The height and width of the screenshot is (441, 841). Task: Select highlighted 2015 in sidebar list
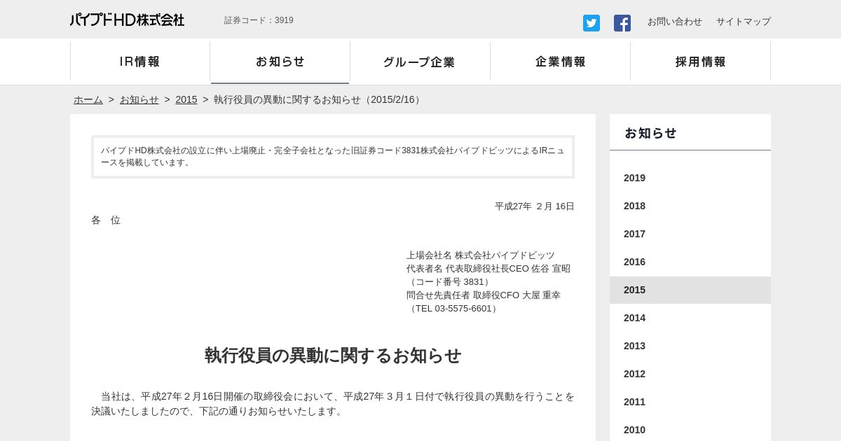690,290
